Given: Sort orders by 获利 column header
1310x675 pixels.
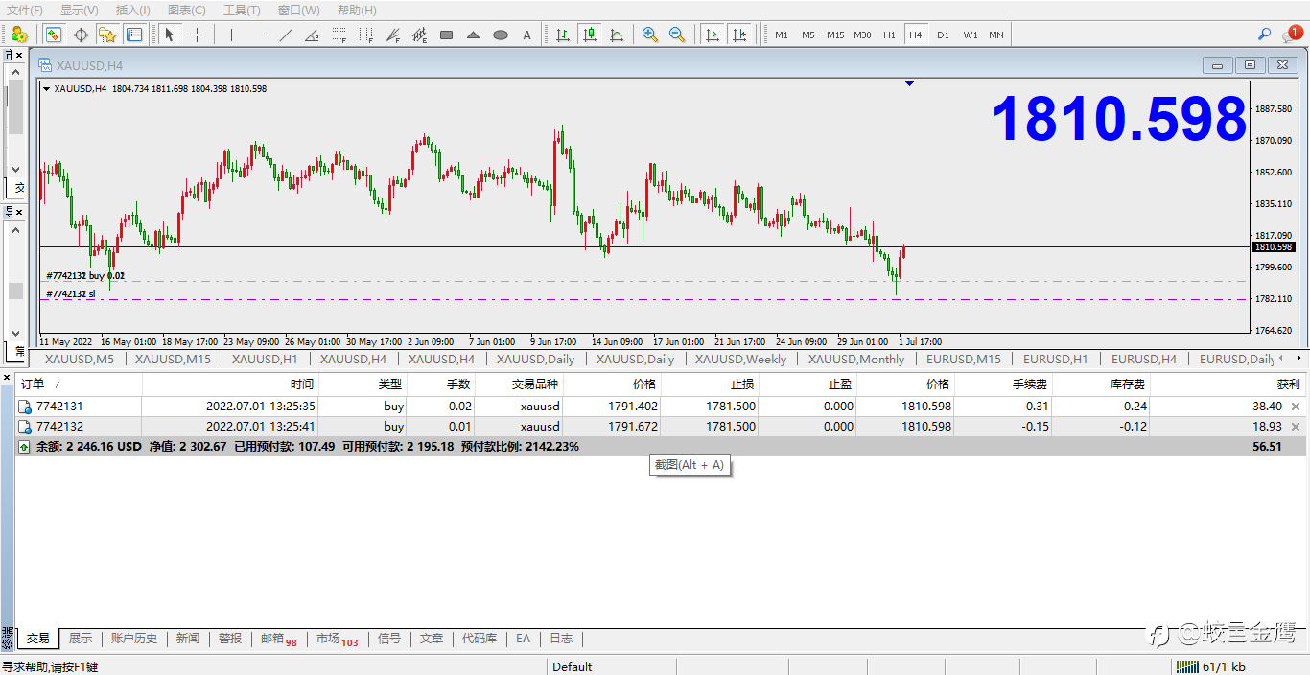Looking at the screenshot, I should point(1227,384).
